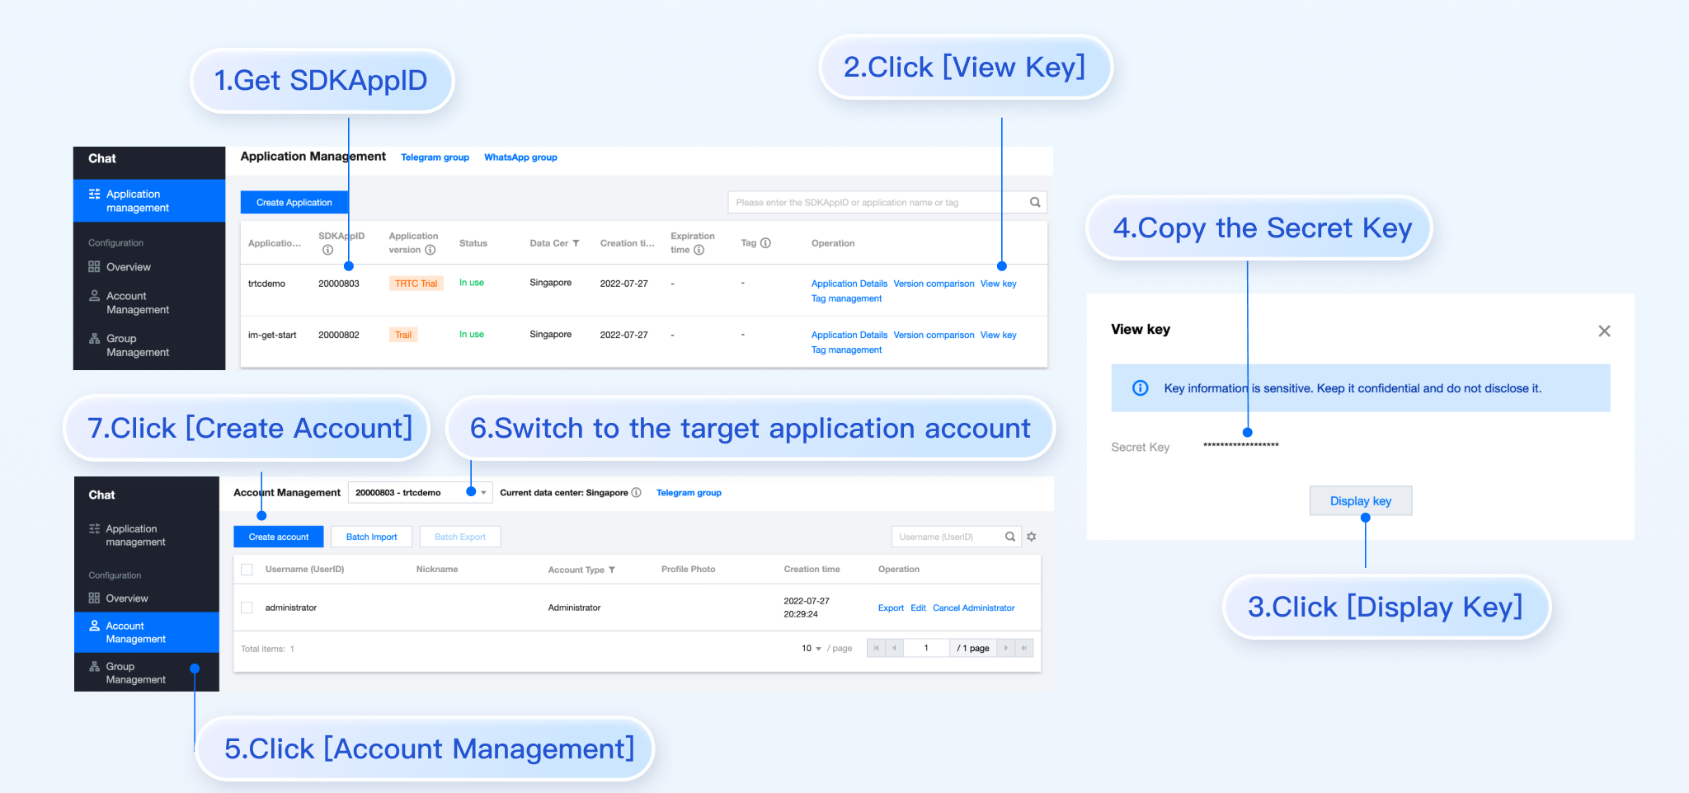Click the trtcdemo application name cell

coord(266,284)
